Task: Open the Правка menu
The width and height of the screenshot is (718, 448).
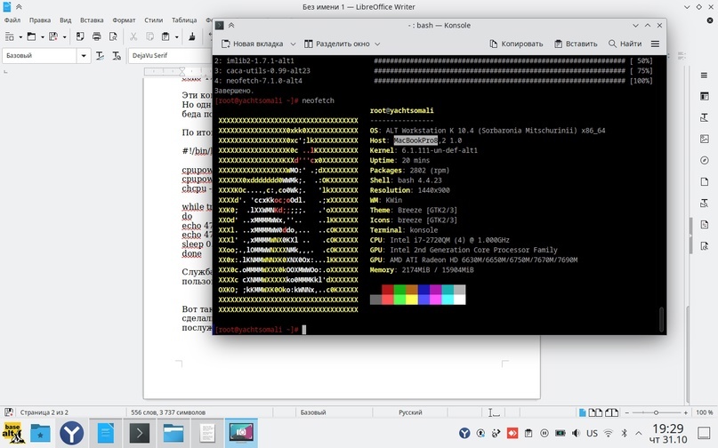Action: pyautogui.click(x=40, y=20)
